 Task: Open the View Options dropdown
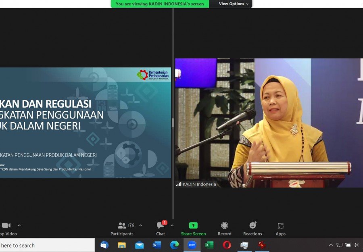[x=234, y=4]
